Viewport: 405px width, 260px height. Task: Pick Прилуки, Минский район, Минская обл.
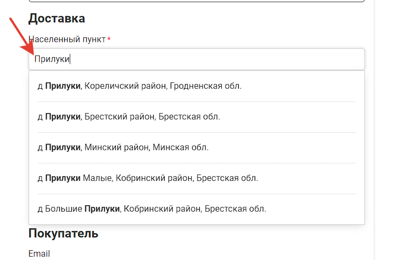196,148
